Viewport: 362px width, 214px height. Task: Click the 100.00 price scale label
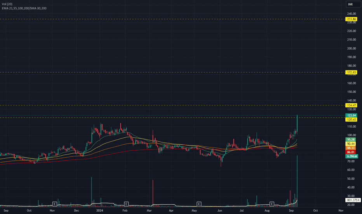tap(352, 135)
